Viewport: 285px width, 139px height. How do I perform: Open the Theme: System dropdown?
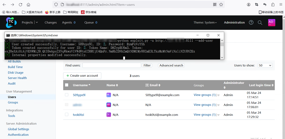pos(205,22)
